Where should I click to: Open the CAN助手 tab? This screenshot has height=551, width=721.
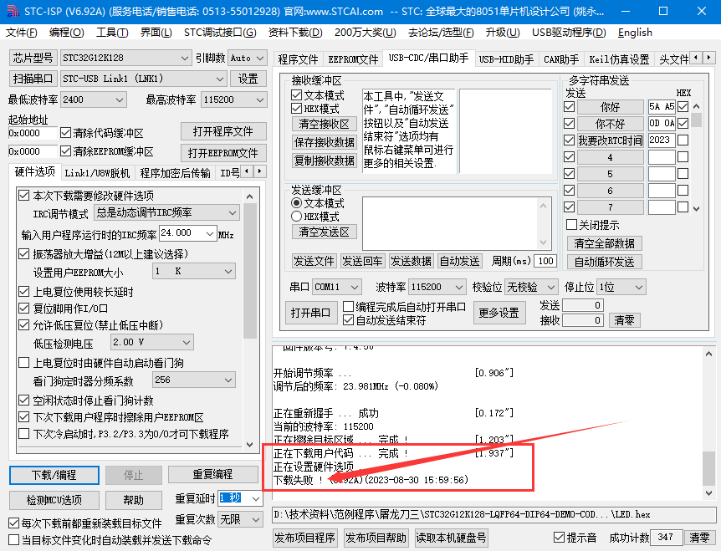[x=561, y=59]
